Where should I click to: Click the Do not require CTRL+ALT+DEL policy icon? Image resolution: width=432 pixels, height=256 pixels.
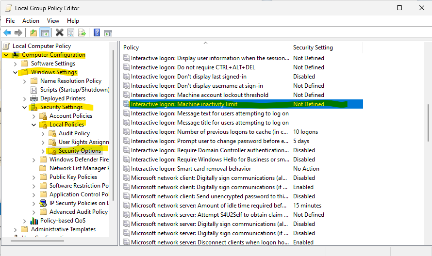[126, 67]
